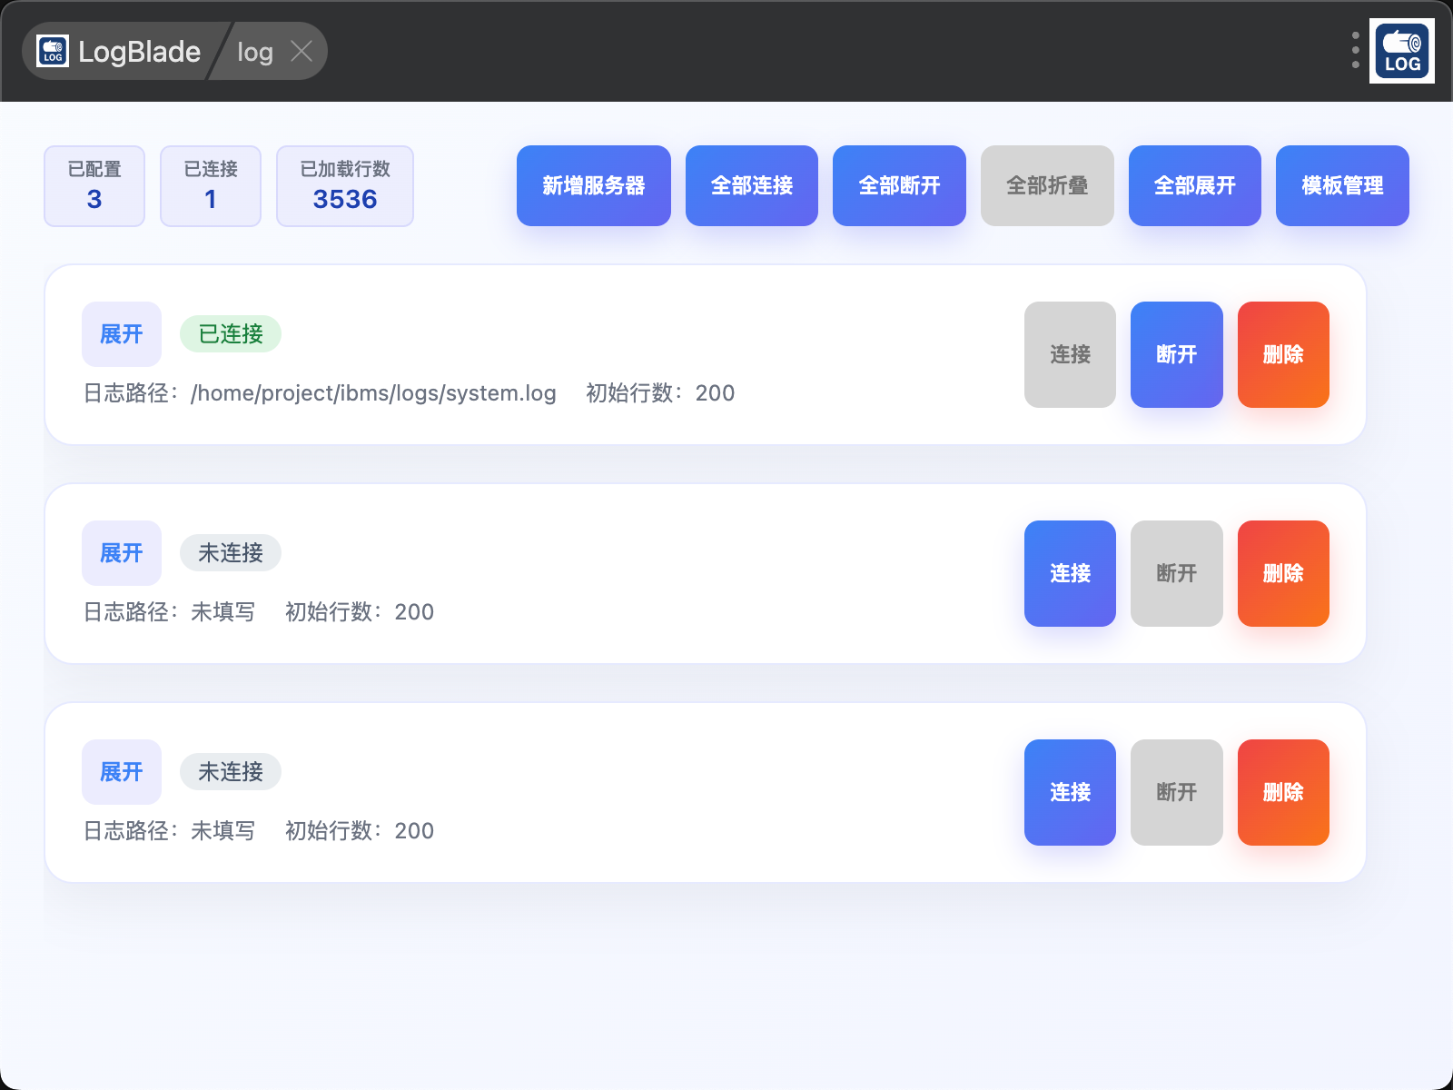This screenshot has height=1090, width=1453.
Task: Expand the second server card
Action: [x=122, y=553]
